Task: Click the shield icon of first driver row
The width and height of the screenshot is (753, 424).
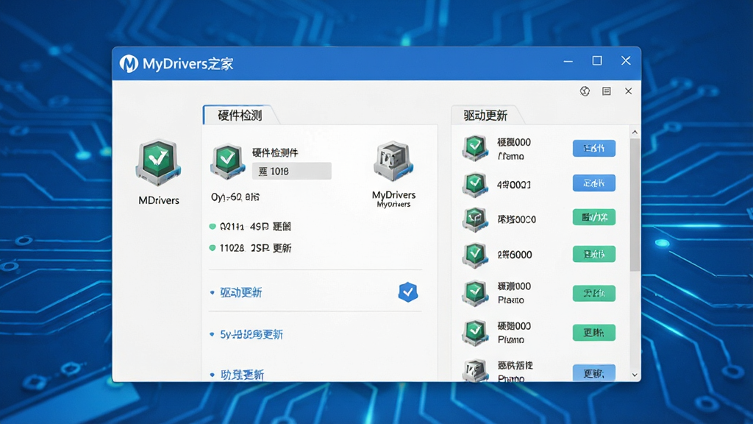Action: click(475, 147)
